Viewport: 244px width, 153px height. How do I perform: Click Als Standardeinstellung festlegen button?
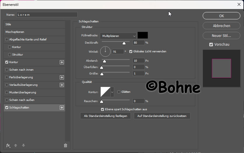click(x=105, y=116)
